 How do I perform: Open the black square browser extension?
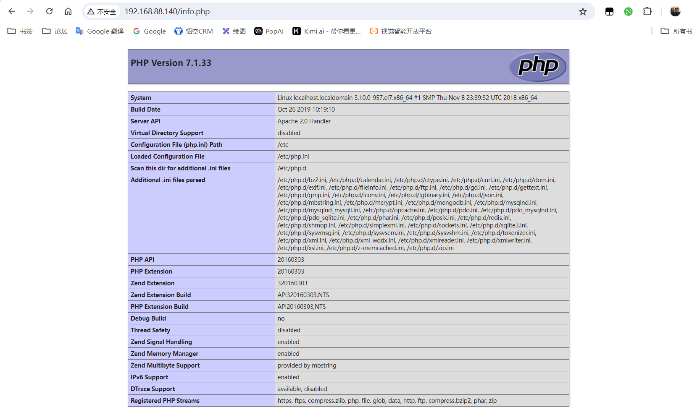[609, 12]
